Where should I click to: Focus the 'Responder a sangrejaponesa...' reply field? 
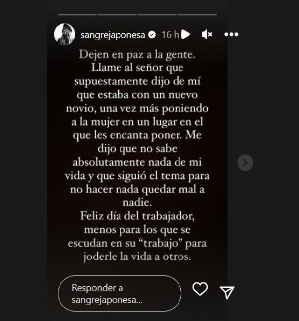pyautogui.click(x=120, y=293)
